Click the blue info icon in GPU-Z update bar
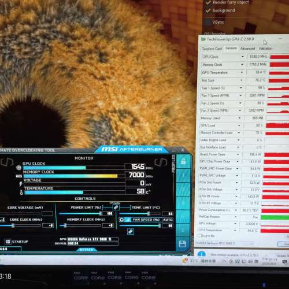Viewport: 289px width, 289px height. (x=202, y=254)
